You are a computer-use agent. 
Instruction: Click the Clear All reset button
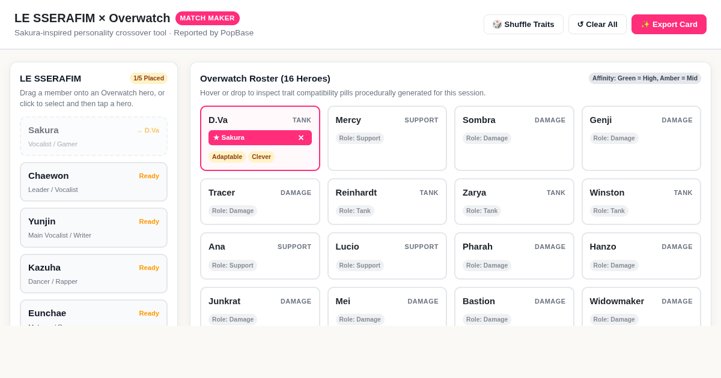pyautogui.click(x=597, y=24)
